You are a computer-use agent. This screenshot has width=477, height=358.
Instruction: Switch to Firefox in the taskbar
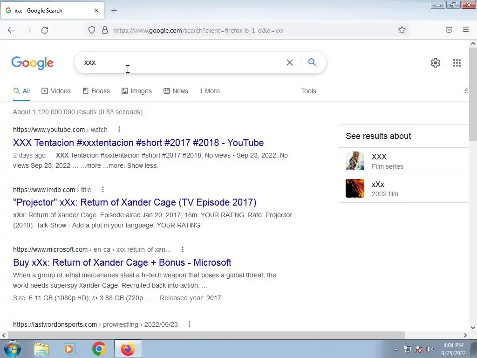tap(128, 349)
